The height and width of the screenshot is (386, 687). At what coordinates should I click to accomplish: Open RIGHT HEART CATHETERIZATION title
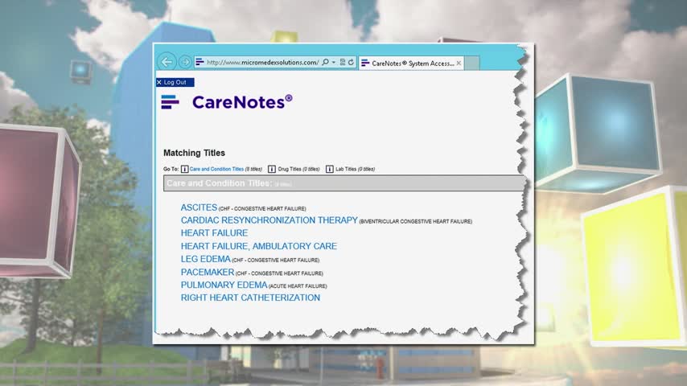[x=250, y=298]
